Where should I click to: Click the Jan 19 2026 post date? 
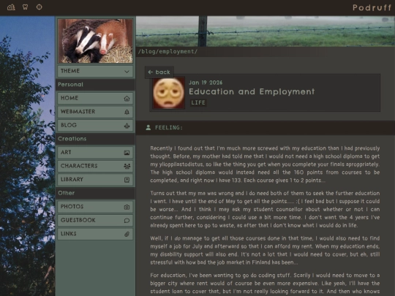pos(206,83)
